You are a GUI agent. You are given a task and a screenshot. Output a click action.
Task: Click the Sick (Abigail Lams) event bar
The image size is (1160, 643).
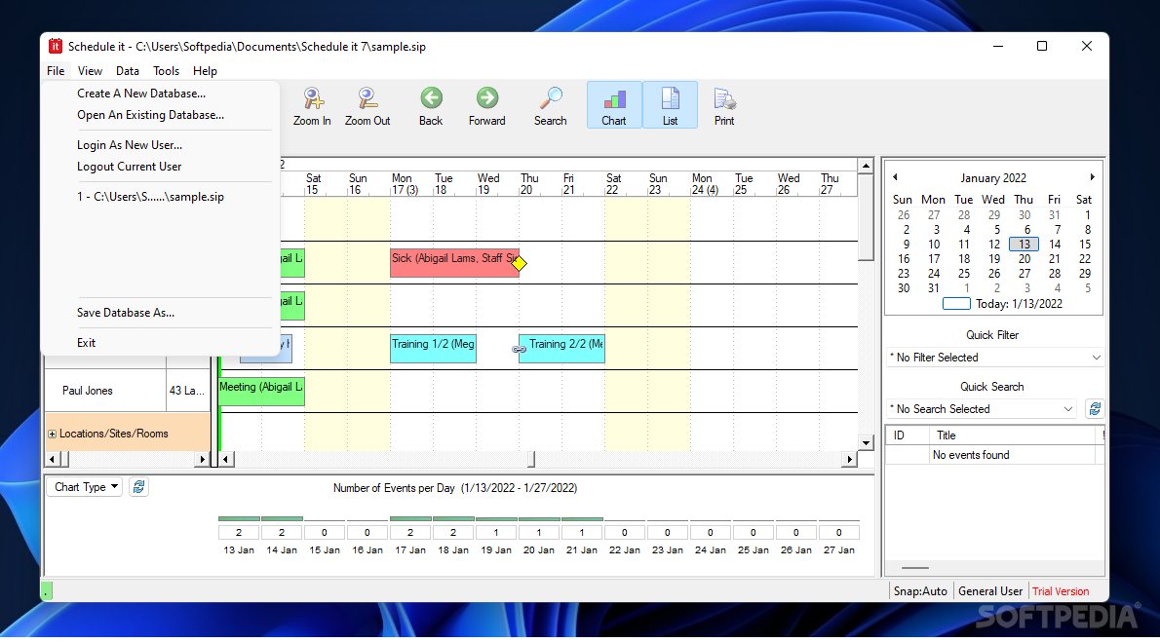click(x=454, y=263)
